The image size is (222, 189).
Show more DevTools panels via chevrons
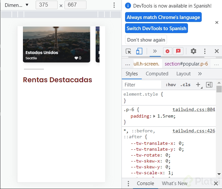point(155,51)
